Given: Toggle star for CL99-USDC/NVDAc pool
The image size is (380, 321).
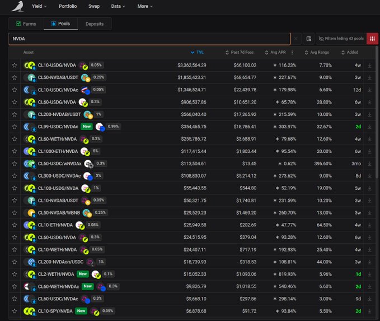Looking at the screenshot, I should (x=15, y=127).
